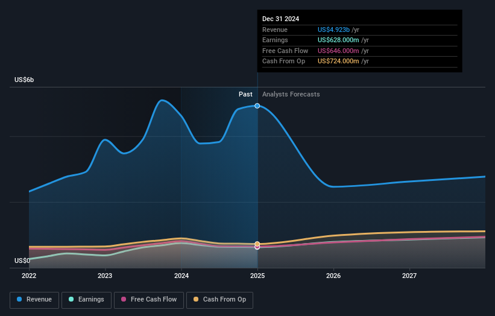
Task: Click the 'Free Cash Flow' label in tooltip
Action: coord(285,51)
